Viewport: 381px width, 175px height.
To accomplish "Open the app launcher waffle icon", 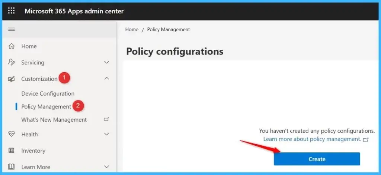I will point(12,11).
